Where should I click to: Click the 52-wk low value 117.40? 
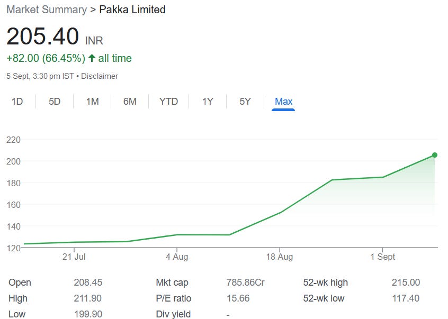(x=406, y=298)
